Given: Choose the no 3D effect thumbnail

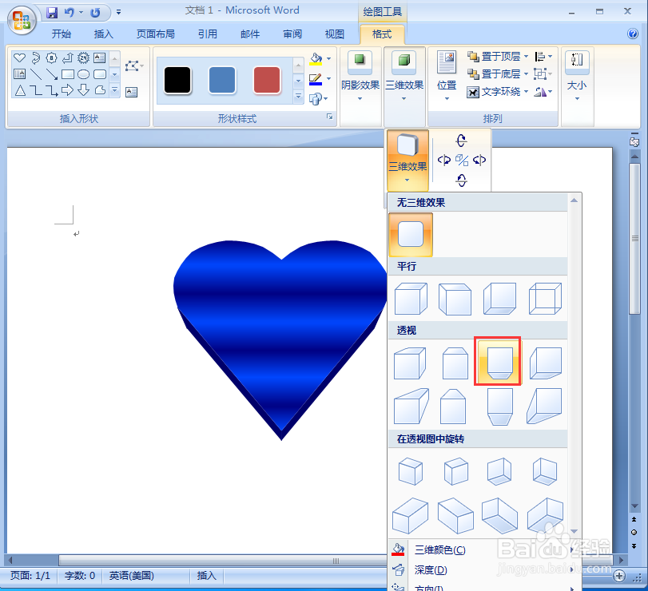Looking at the screenshot, I should (411, 234).
